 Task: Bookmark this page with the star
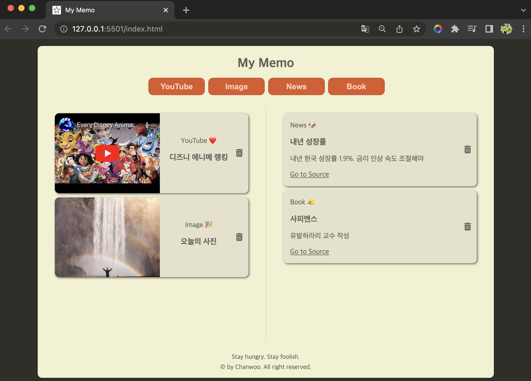point(416,29)
